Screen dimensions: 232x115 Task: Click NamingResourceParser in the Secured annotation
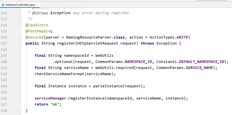89,37
